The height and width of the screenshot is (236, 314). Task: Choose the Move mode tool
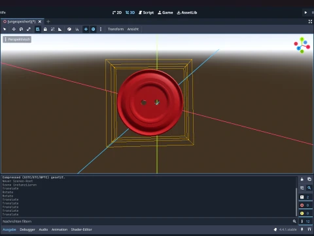pyautogui.click(x=14, y=29)
